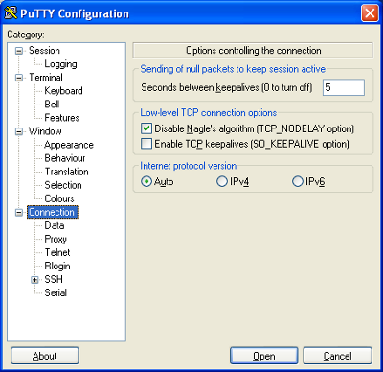Open the Rlogin category

pyautogui.click(x=57, y=267)
